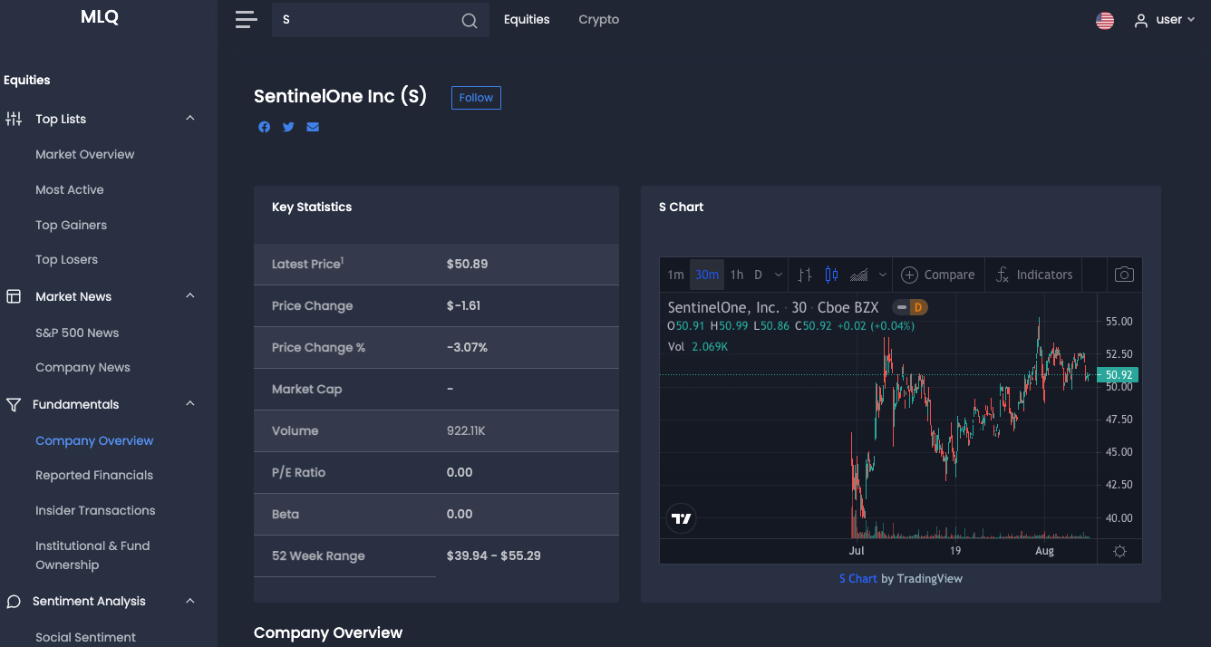Click the Sentiment Analysis chat icon
This screenshot has height=647, width=1211.
14,602
